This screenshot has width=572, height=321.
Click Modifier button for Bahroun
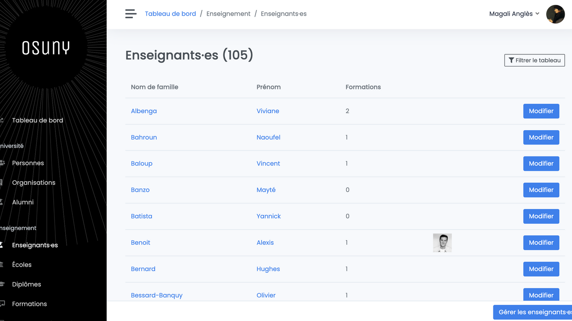(x=541, y=137)
